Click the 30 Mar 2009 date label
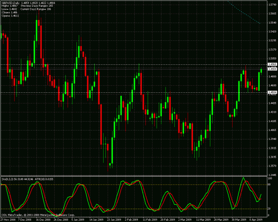Image resolution: width=278 pixels, height=222 pixels. pyautogui.click(x=239, y=220)
